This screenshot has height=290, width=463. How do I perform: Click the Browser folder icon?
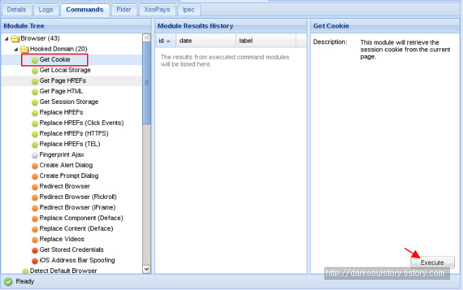(15, 39)
